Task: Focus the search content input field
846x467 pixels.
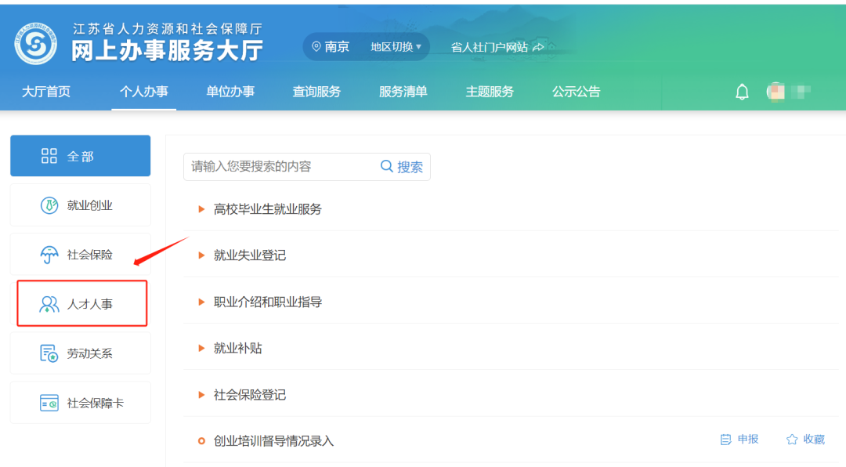Action: [x=278, y=166]
